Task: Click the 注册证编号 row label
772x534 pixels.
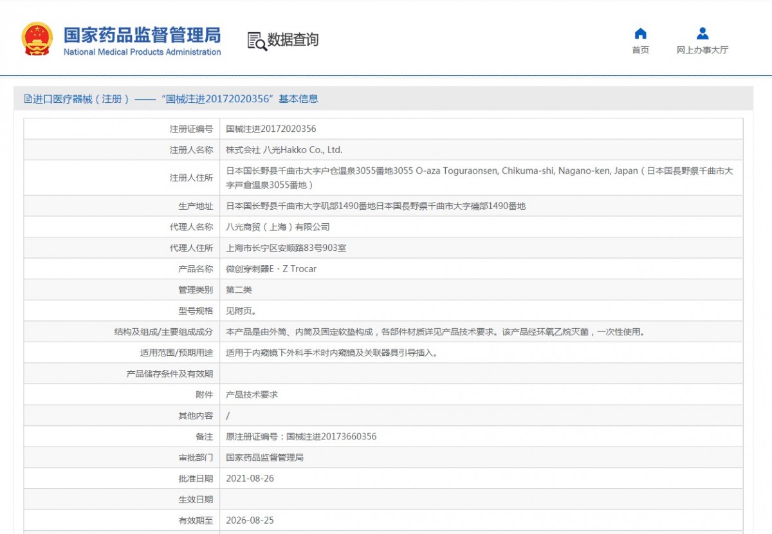Action: pyautogui.click(x=191, y=129)
